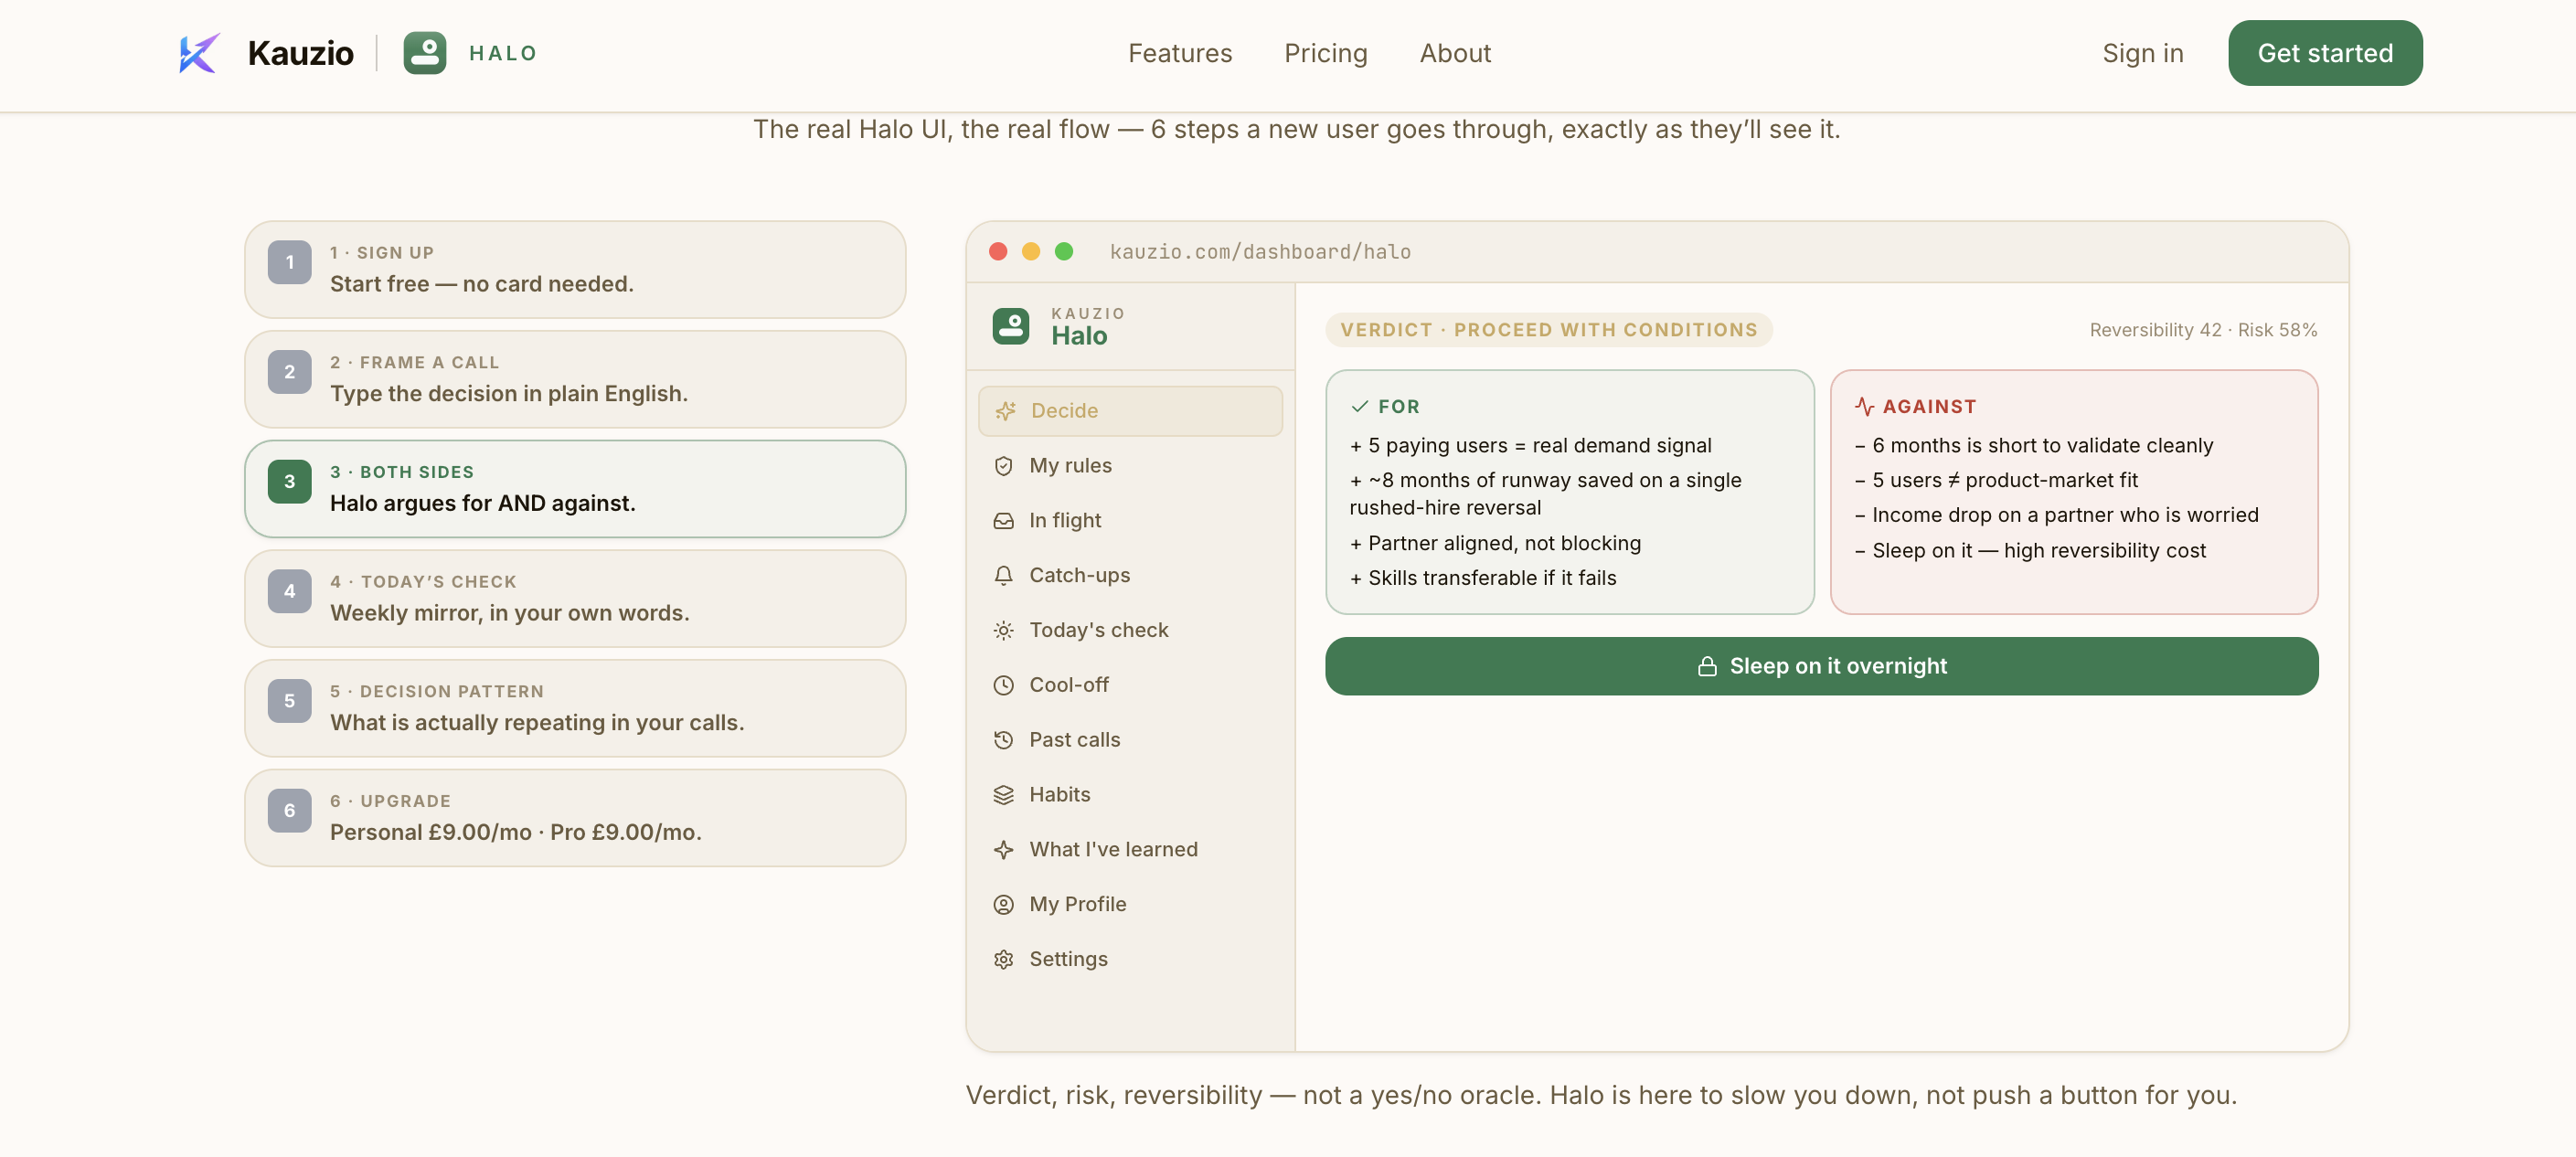
Task: Click the Reversibility 42 · Risk 58% text
Action: point(2203,330)
